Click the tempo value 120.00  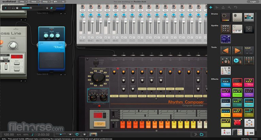[9, 135]
